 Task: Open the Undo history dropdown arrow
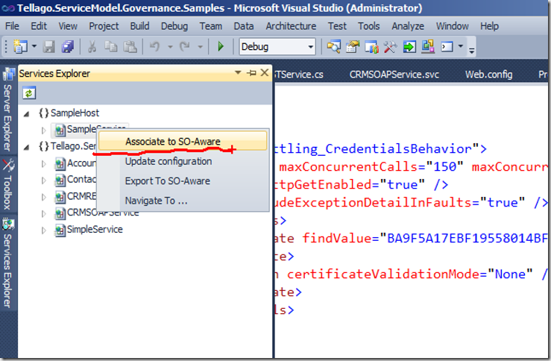pyautogui.click(x=170, y=46)
